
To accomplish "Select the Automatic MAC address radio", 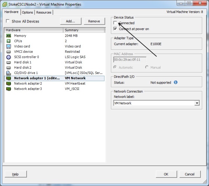I will pyautogui.click(x=115, y=67).
